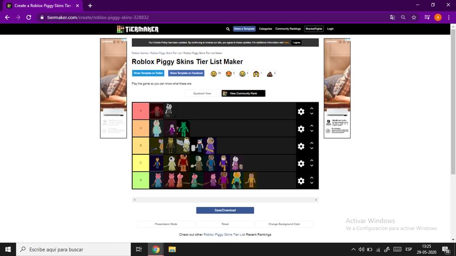Click the green D tier label swatch
This screenshot has width=456, height=256.
click(141, 180)
